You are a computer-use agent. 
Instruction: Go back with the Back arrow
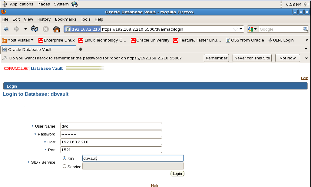6,29
